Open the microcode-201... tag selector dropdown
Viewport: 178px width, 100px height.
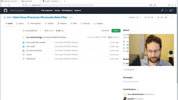click(x=32, y=31)
